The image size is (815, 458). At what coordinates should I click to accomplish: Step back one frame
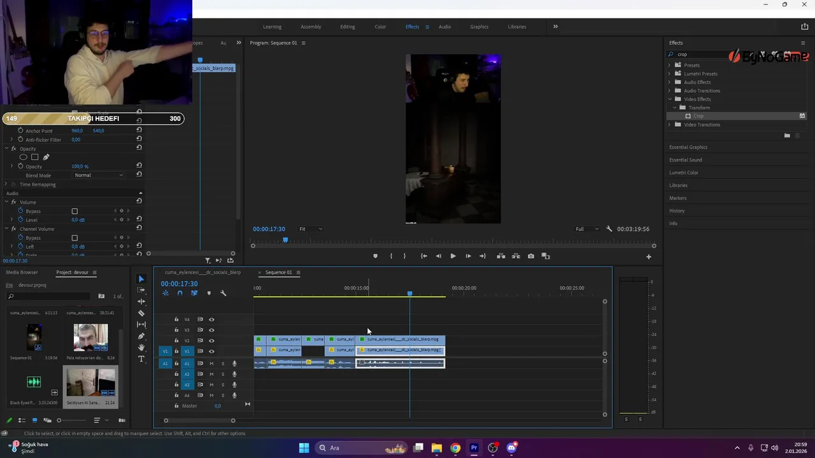pyautogui.click(x=438, y=256)
